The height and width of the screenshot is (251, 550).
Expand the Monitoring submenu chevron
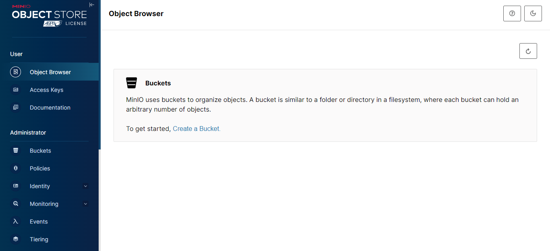tap(85, 204)
